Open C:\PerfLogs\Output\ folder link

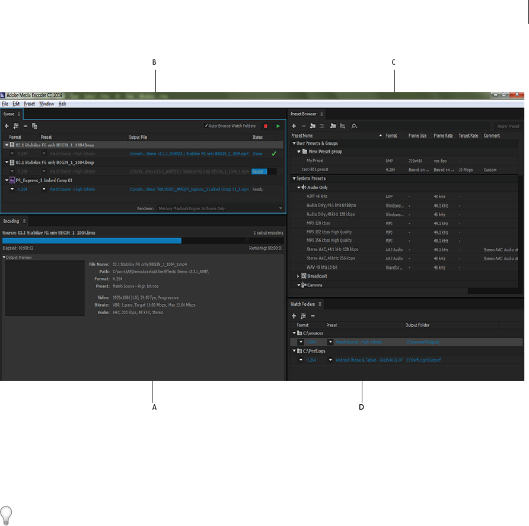click(x=423, y=360)
